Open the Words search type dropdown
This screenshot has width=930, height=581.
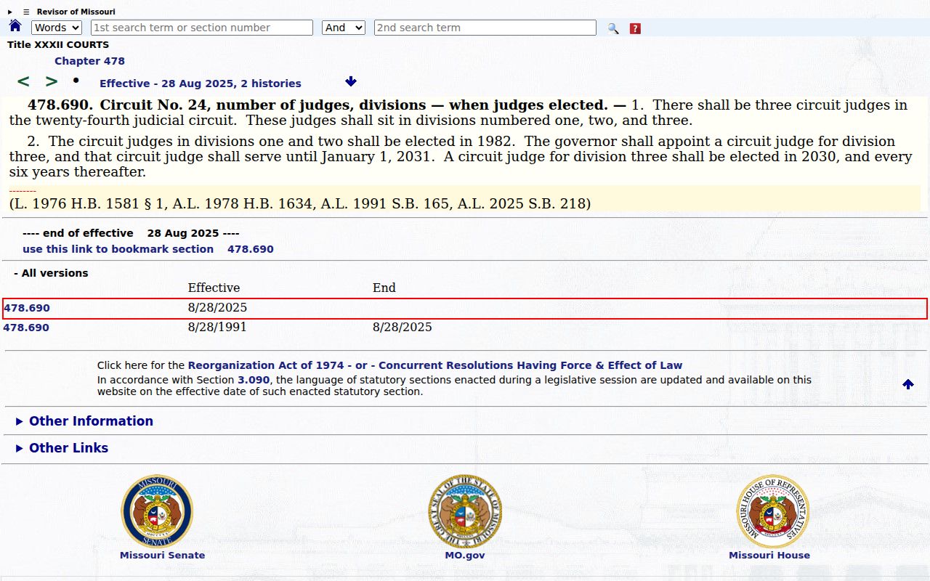tap(57, 28)
